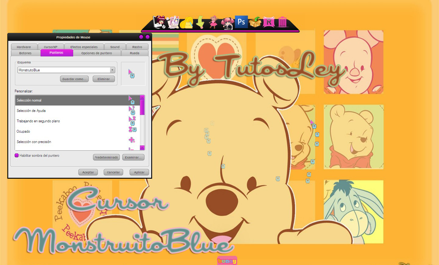The image size is (439, 265).
Task: Click the pointer list scroll up arrow
Action: 142,97
